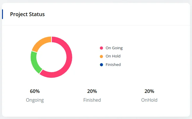The height and width of the screenshot is (119, 192).
Task: Click the pink legend dot for On Going
Action: (102, 48)
